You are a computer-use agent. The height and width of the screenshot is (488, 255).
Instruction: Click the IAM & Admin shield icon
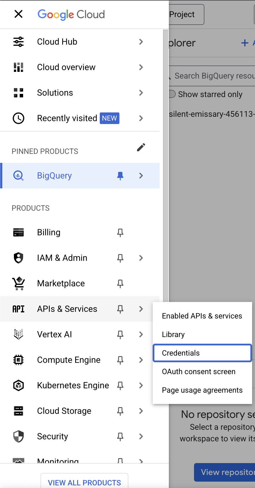[19, 258]
